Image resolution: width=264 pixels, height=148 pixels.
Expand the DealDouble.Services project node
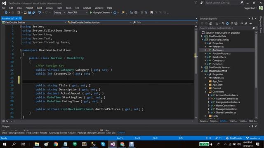click(x=202, y=67)
